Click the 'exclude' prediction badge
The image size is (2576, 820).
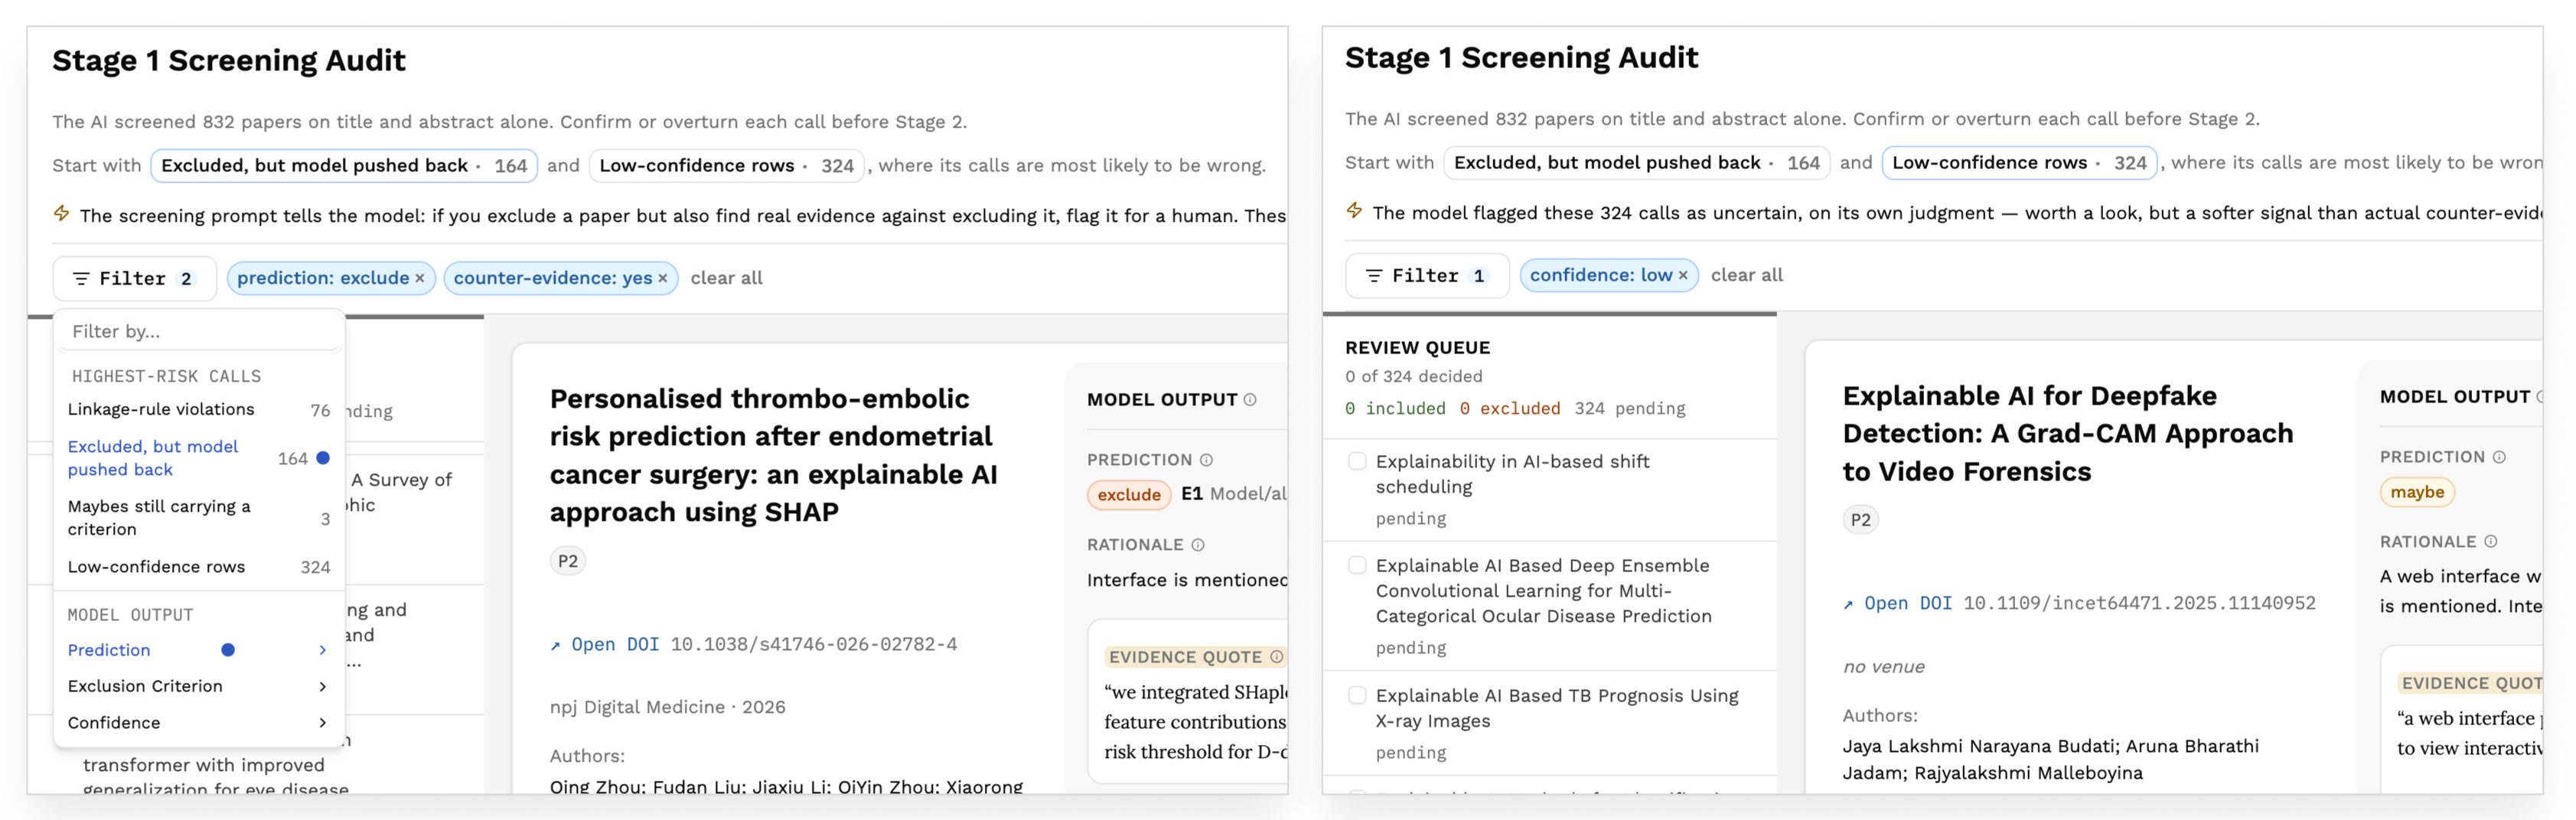pyautogui.click(x=1129, y=495)
